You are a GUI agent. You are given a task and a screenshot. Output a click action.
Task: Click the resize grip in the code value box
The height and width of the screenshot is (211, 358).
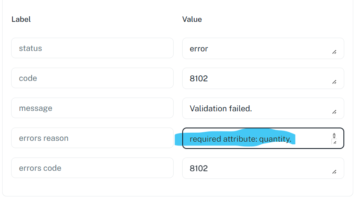tap(334, 82)
